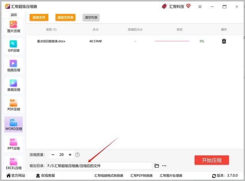Open the EXCEL压缩 tool
Viewport: 245px width, 181px height.
(x=14, y=163)
